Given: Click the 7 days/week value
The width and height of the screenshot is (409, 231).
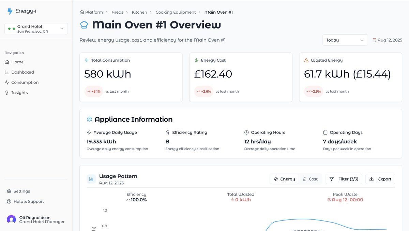Looking at the screenshot, I should (x=340, y=141).
